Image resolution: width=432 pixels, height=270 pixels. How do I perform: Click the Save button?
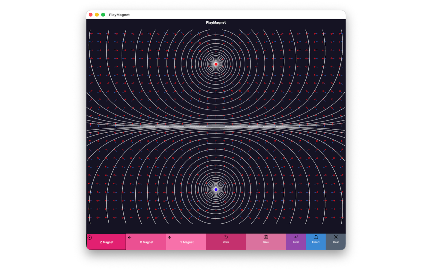click(x=266, y=242)
